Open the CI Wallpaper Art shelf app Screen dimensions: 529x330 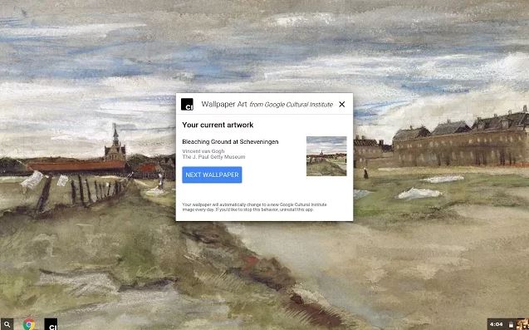(51, 324)
